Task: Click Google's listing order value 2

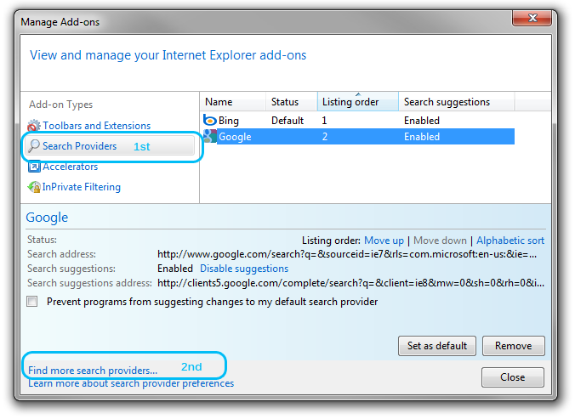Action: click(x=325, y=137)
